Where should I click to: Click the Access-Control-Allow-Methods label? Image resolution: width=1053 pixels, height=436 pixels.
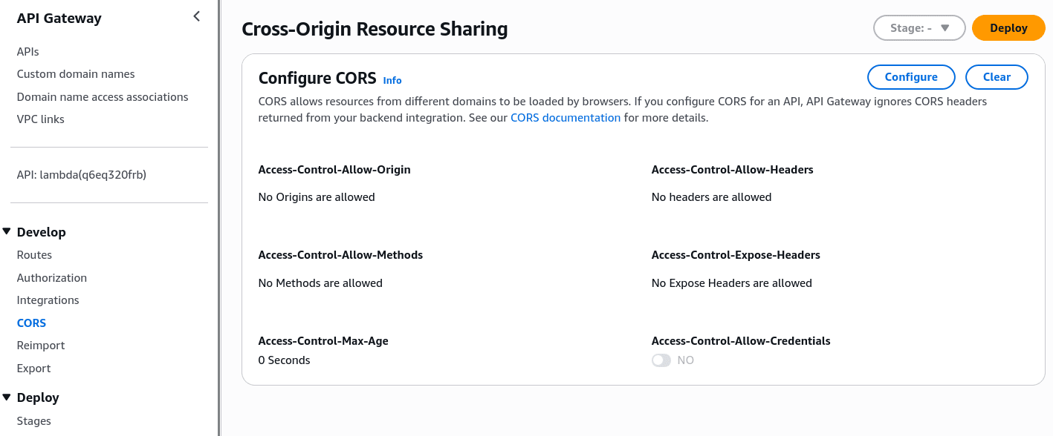point(340,255)
